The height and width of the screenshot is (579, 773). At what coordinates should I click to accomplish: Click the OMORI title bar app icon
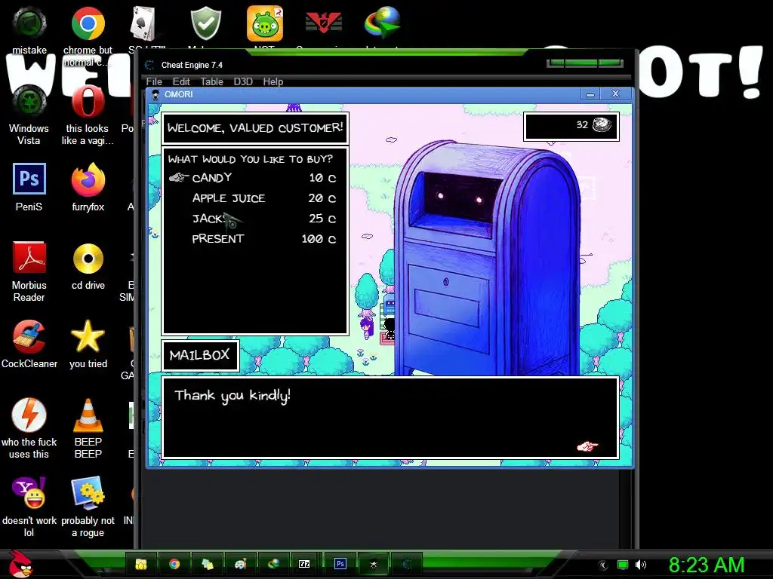coord(156,94)
